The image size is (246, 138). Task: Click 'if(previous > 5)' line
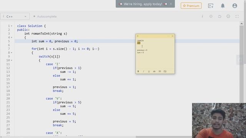click(x=67, y=102)
